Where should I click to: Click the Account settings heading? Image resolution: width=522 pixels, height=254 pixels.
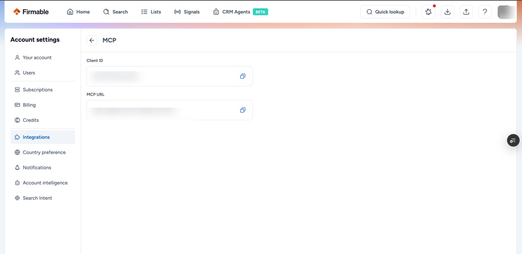[35, 40]
